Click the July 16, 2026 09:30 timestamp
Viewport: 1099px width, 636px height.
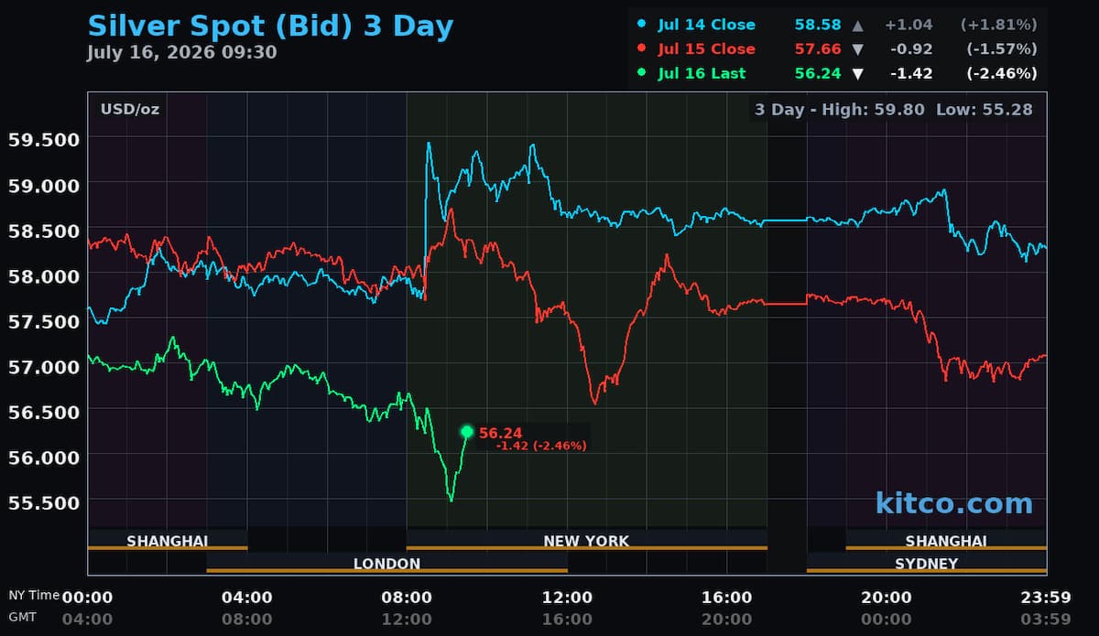click(181, 52)
